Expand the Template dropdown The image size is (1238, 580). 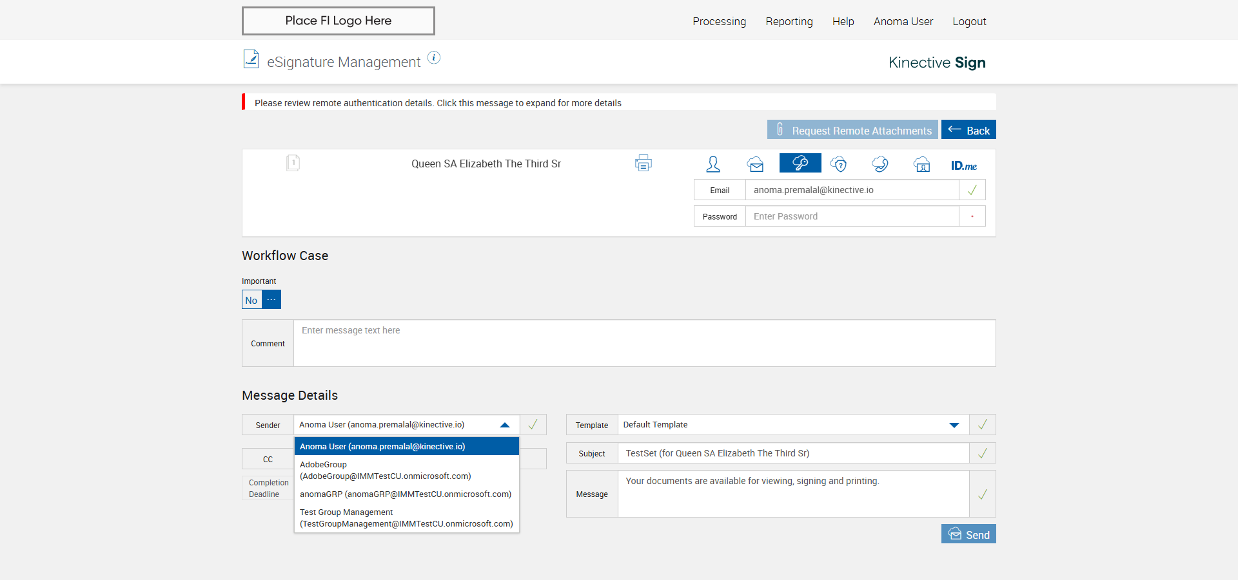(954, 425)
